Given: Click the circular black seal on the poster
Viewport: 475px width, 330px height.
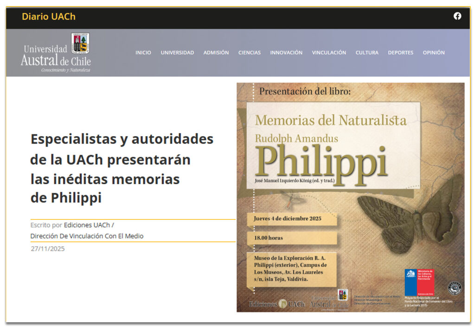Looking at the screenshot, I should [x=454, y=288].
